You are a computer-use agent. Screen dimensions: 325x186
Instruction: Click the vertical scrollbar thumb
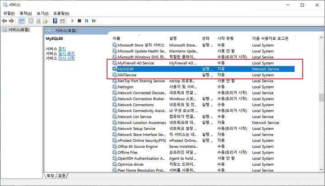click(x=321, y=98)
